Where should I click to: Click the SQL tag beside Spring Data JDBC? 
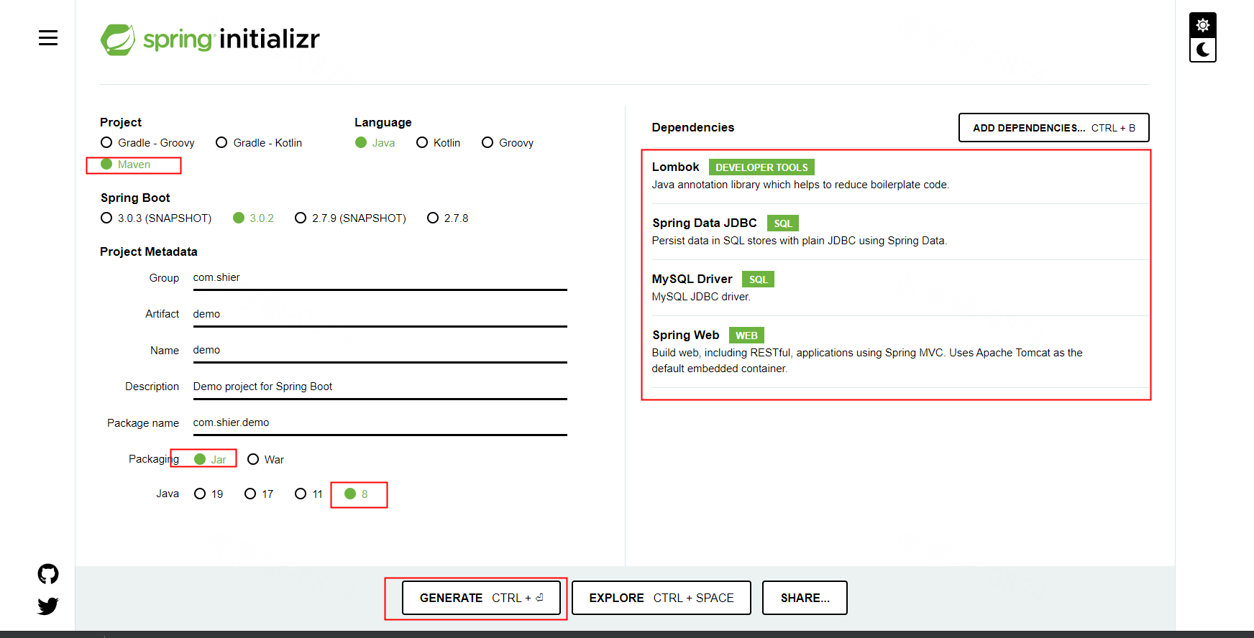[783, 223]
